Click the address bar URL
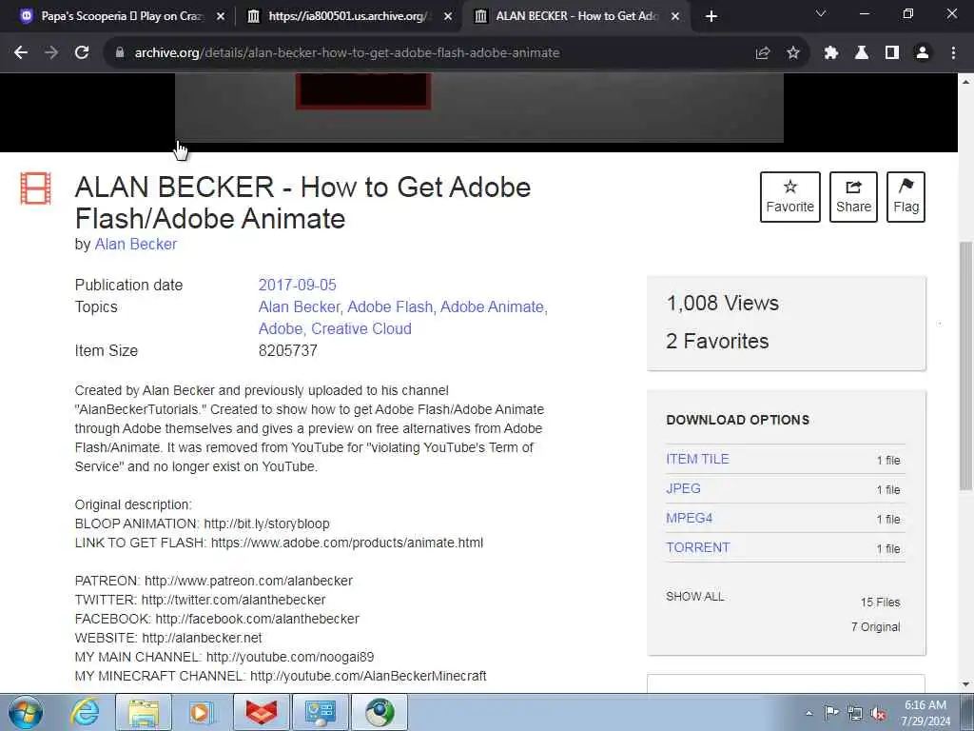974x731 pixels. click(346, 53)
